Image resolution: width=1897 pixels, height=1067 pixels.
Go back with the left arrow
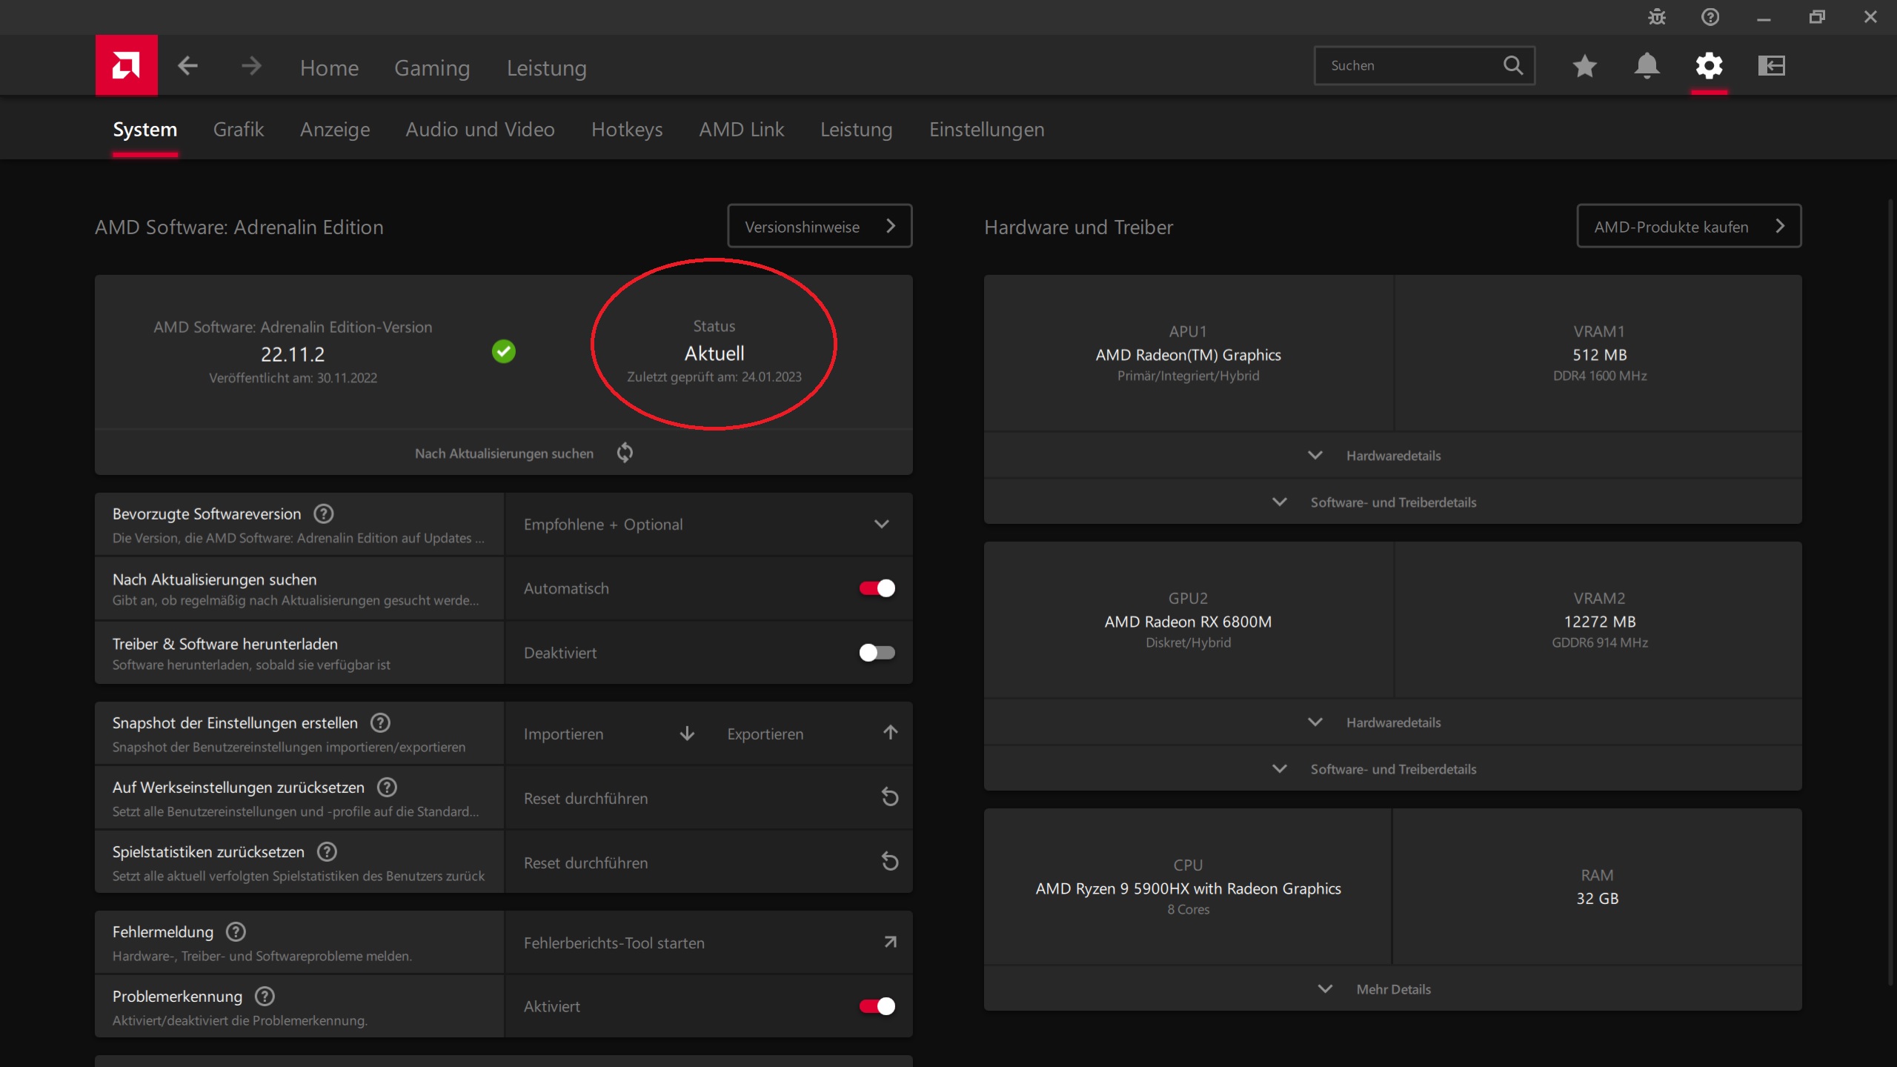[x=187, y=66]
